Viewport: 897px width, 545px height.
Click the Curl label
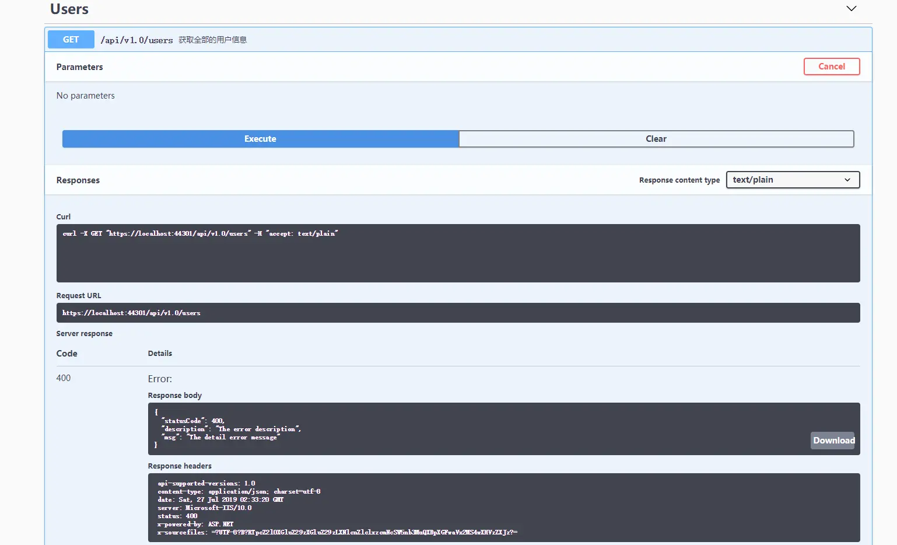64,216
